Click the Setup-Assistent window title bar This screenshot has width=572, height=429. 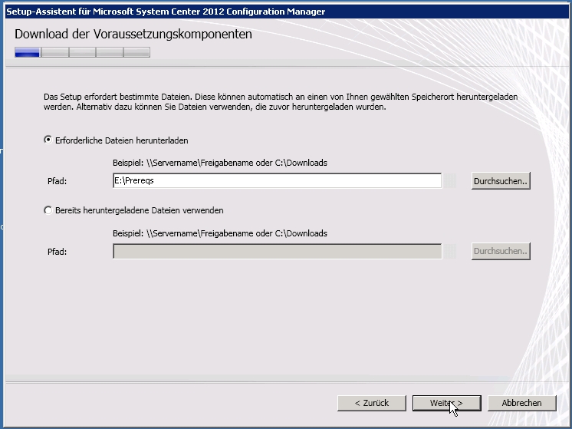click(230, 12)
